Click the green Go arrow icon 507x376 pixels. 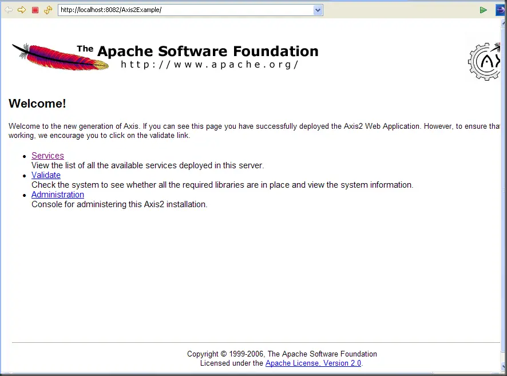[483, 10]
